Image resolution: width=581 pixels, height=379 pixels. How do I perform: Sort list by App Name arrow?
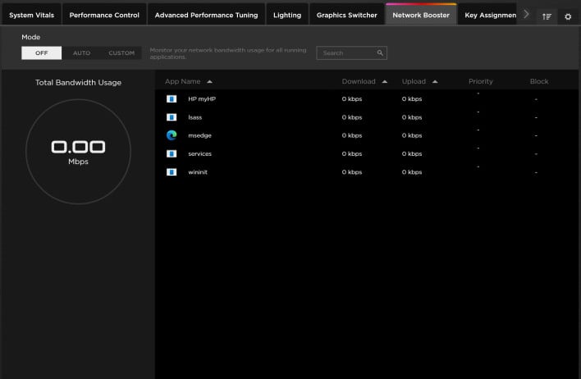click(209, 82)
